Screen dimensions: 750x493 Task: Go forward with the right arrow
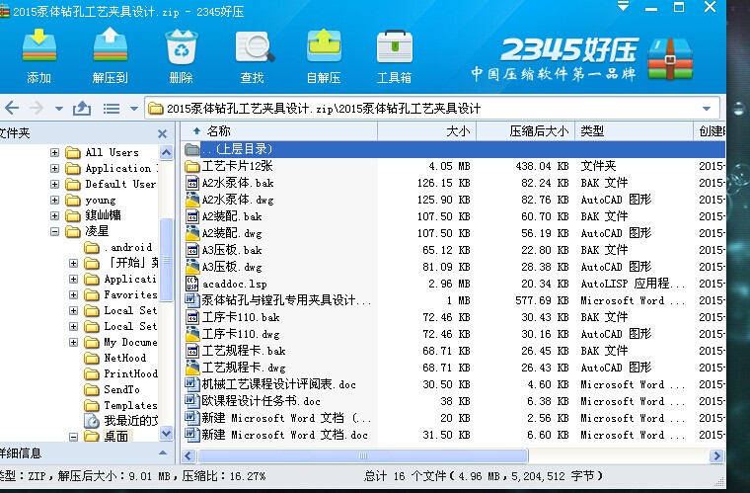point(37,108)
